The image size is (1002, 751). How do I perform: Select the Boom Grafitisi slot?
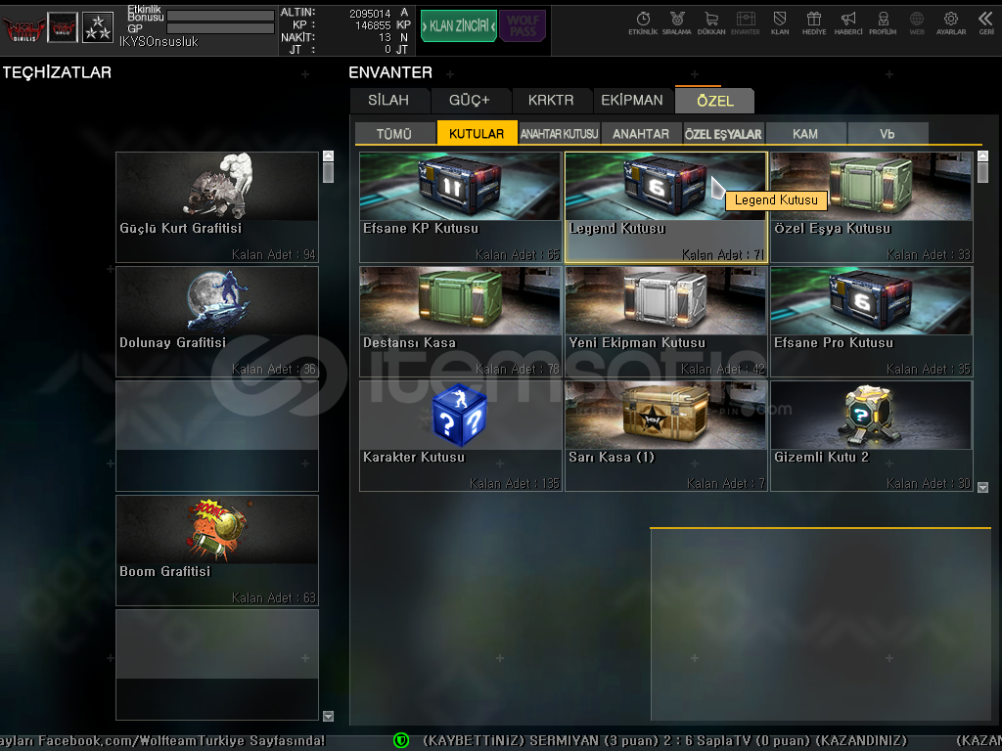(x=217, y=551)
